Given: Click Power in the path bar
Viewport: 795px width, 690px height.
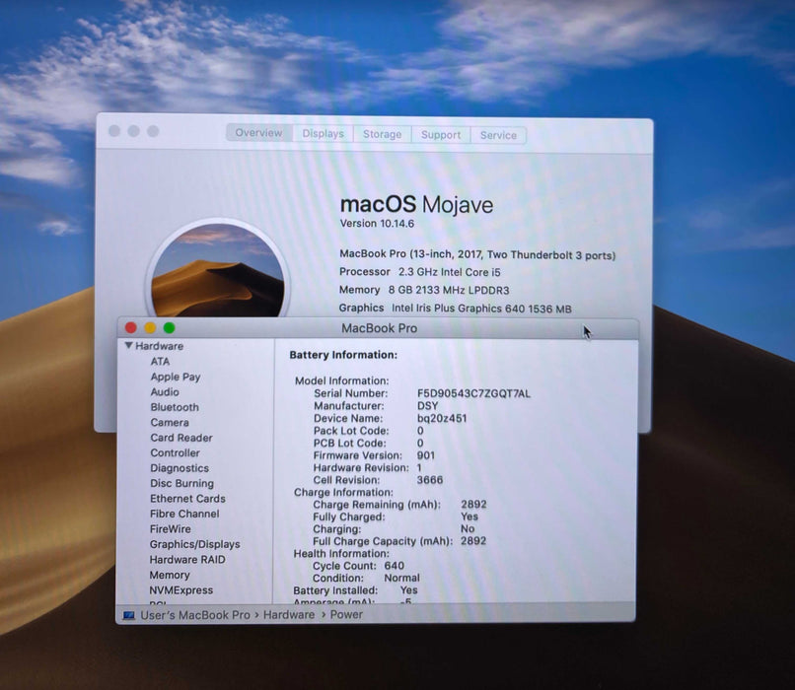Looking at the screenshot, I should 346,614.
